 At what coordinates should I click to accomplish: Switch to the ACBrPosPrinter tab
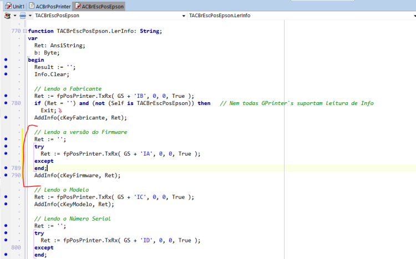point(50,6)
